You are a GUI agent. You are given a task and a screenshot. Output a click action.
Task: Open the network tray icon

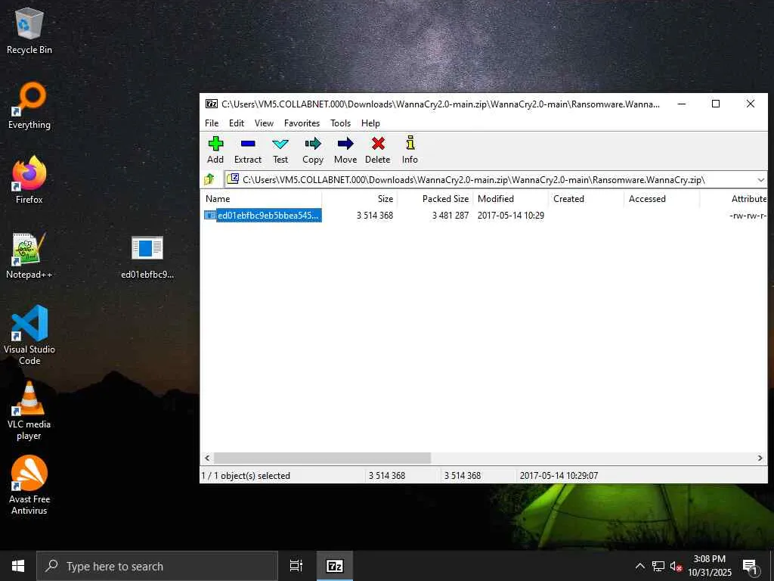[x=658, y=566]
